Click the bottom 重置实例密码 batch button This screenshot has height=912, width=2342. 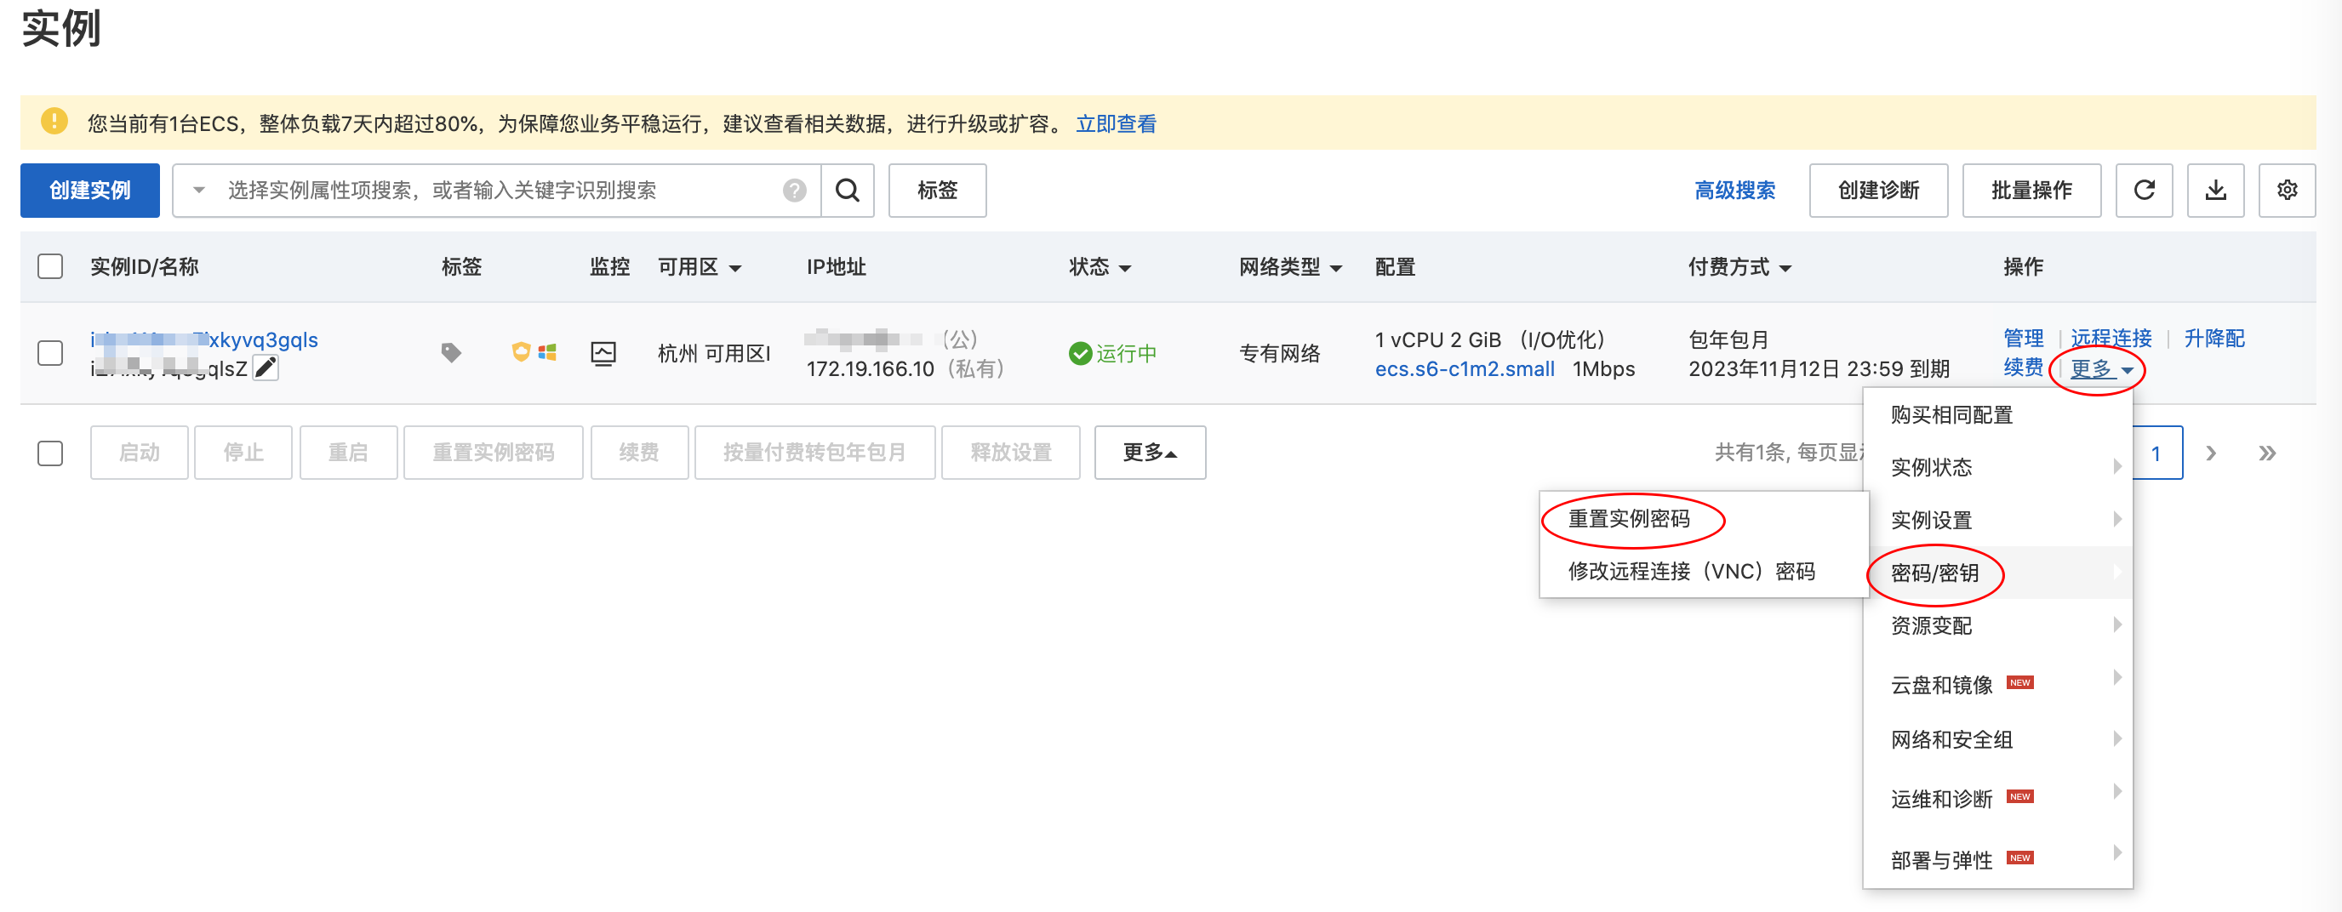(494, 453)
